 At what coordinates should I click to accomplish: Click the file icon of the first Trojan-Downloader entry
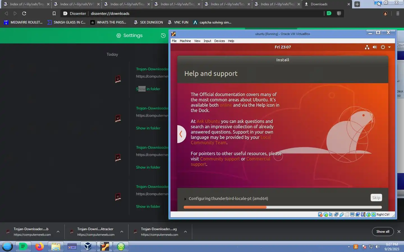pos(118,79)
